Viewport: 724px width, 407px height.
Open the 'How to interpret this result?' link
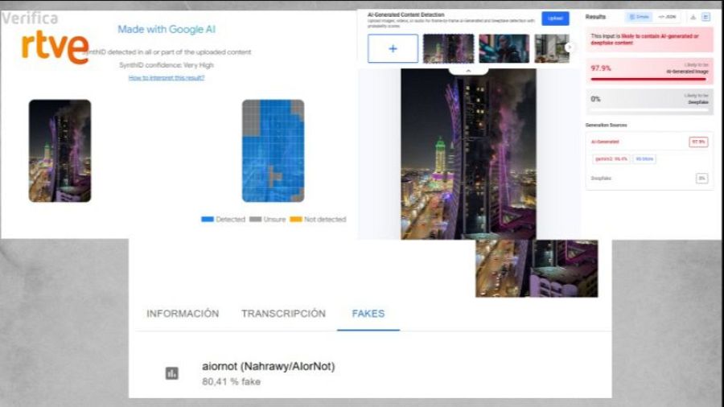(167, 77)
